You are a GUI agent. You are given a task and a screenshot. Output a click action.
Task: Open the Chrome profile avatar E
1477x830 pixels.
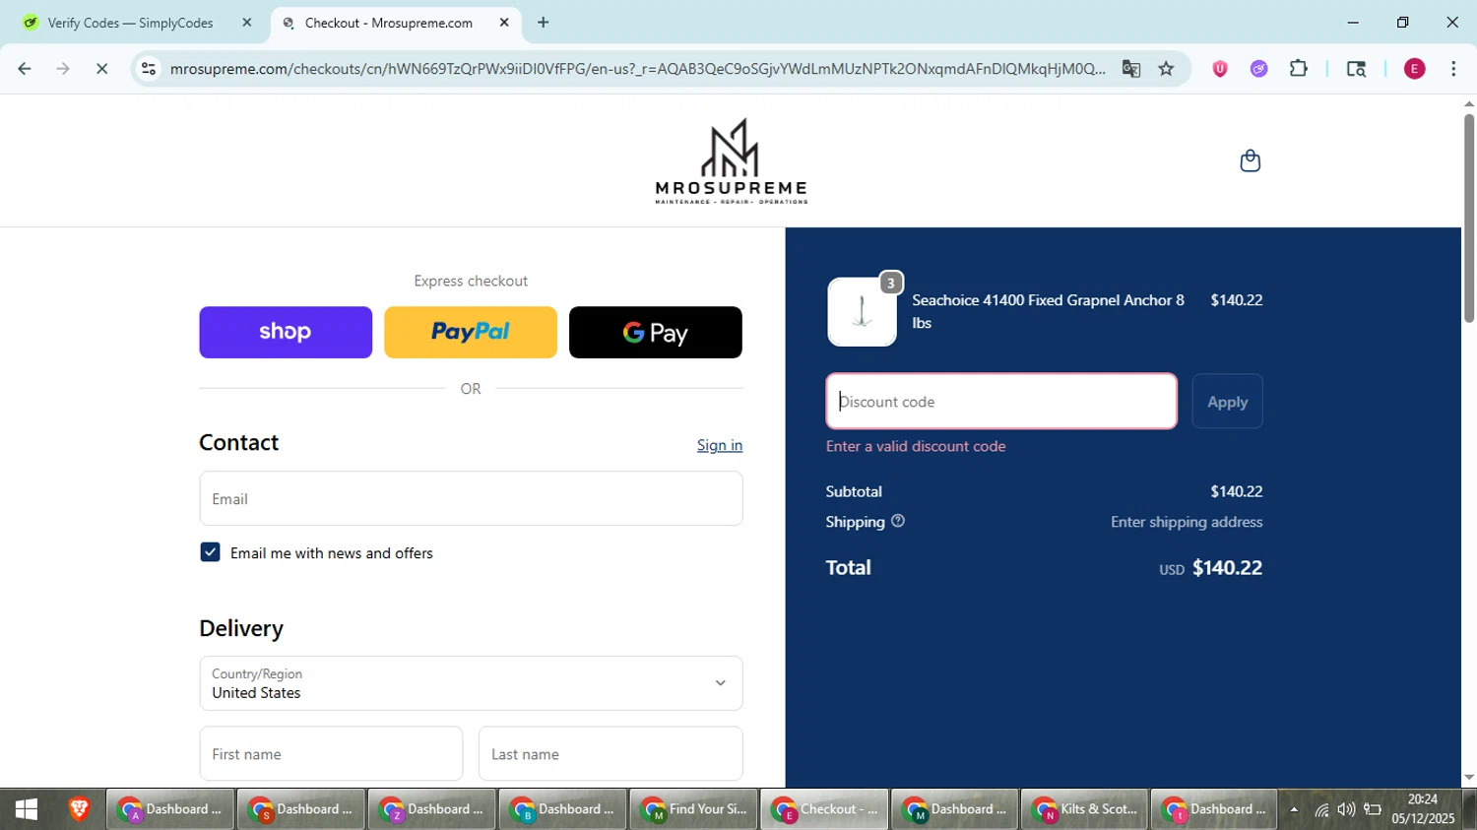point(1414,69)
